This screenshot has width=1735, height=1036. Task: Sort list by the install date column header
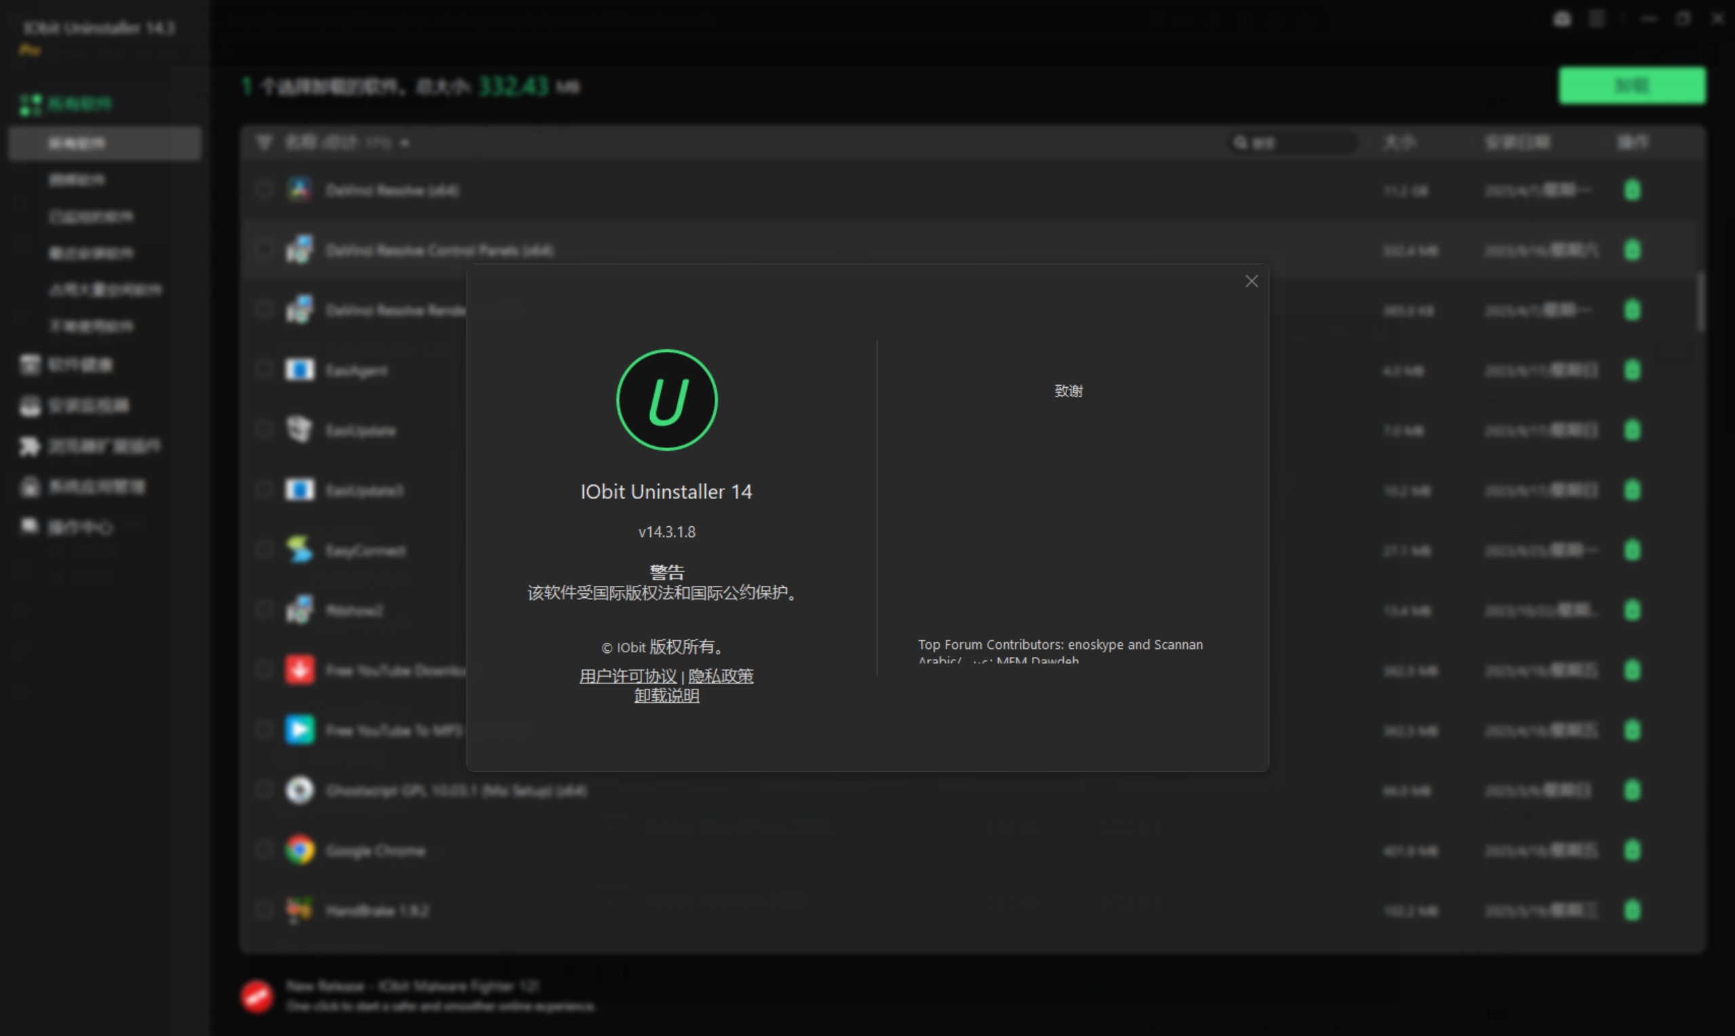pos(1517,142)
